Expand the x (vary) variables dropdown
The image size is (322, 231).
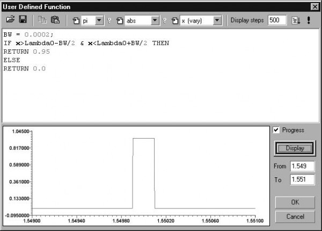coord(217,20)
